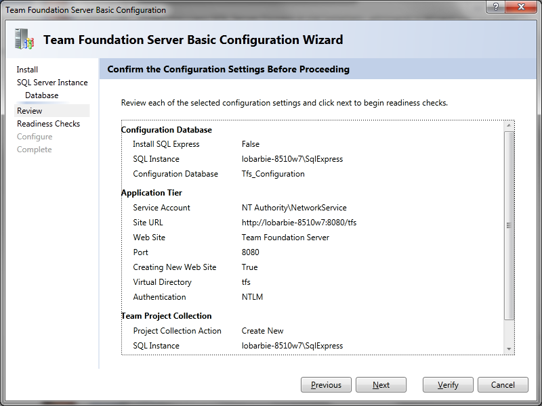This screenshot has height=406, width=542.
Task: Jump to the Readiness Checks step
Action: [x=48, y=124]
